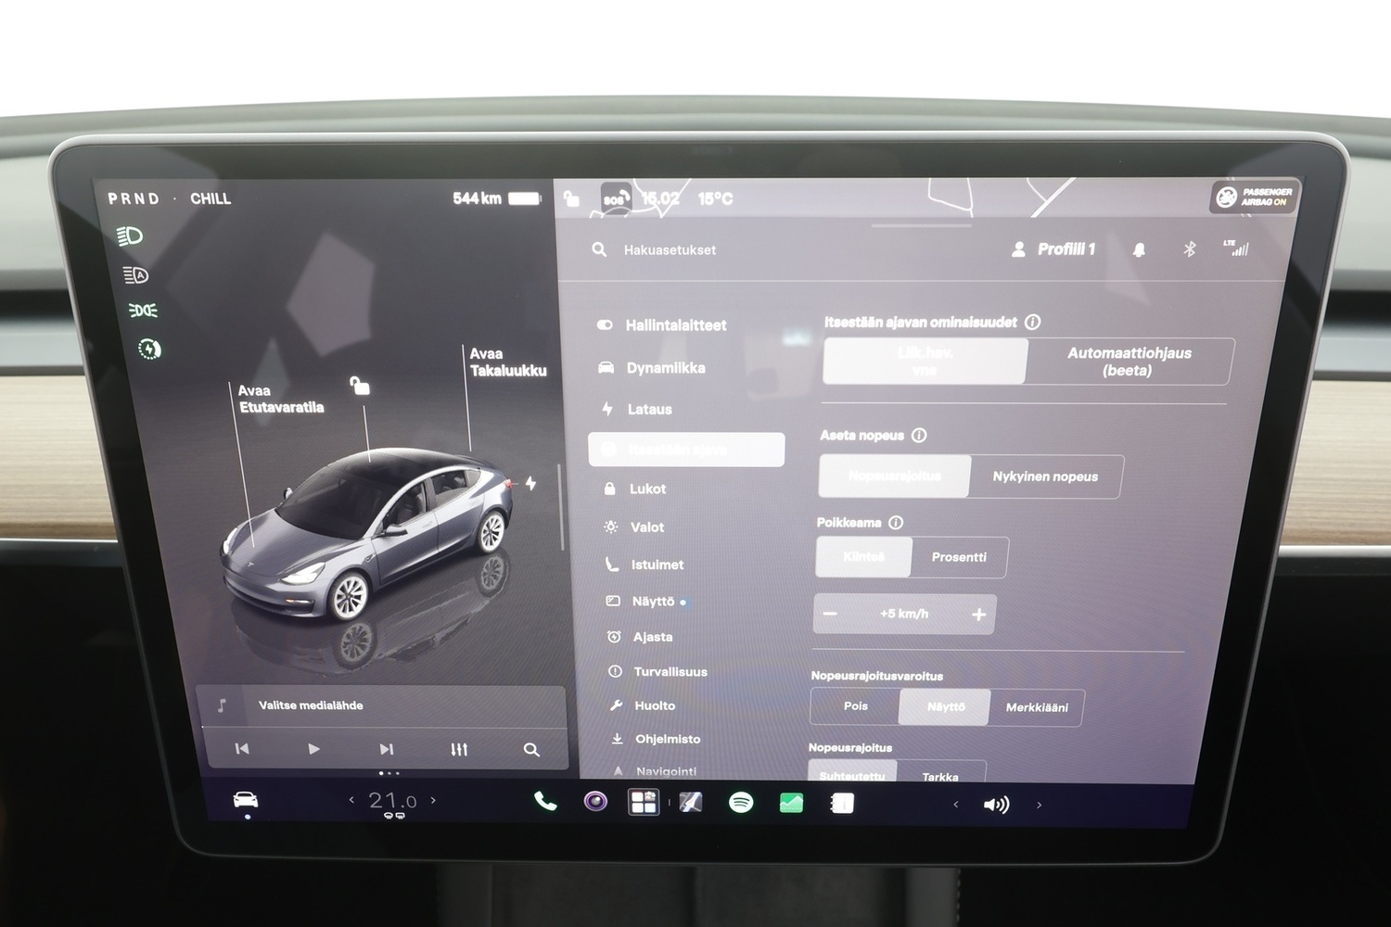1391x927 pixels.
Task: Tap the Bluetooth icon
Action: (1189, 248)
